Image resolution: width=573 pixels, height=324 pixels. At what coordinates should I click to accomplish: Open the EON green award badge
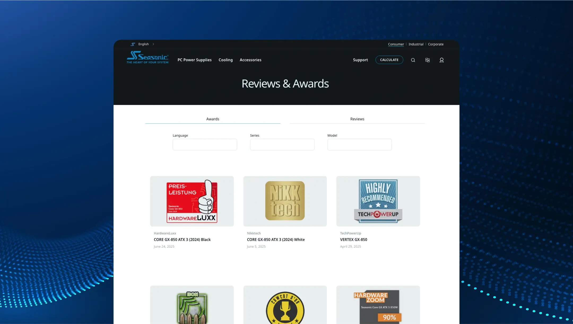(192, 305)
